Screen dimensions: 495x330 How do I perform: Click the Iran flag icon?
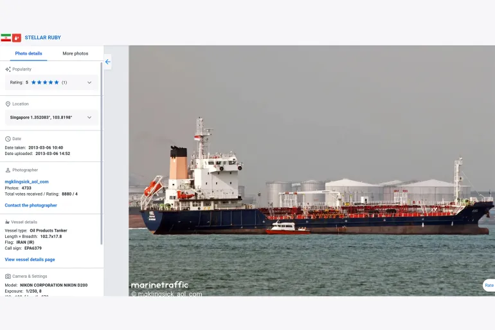coord(6,38)
